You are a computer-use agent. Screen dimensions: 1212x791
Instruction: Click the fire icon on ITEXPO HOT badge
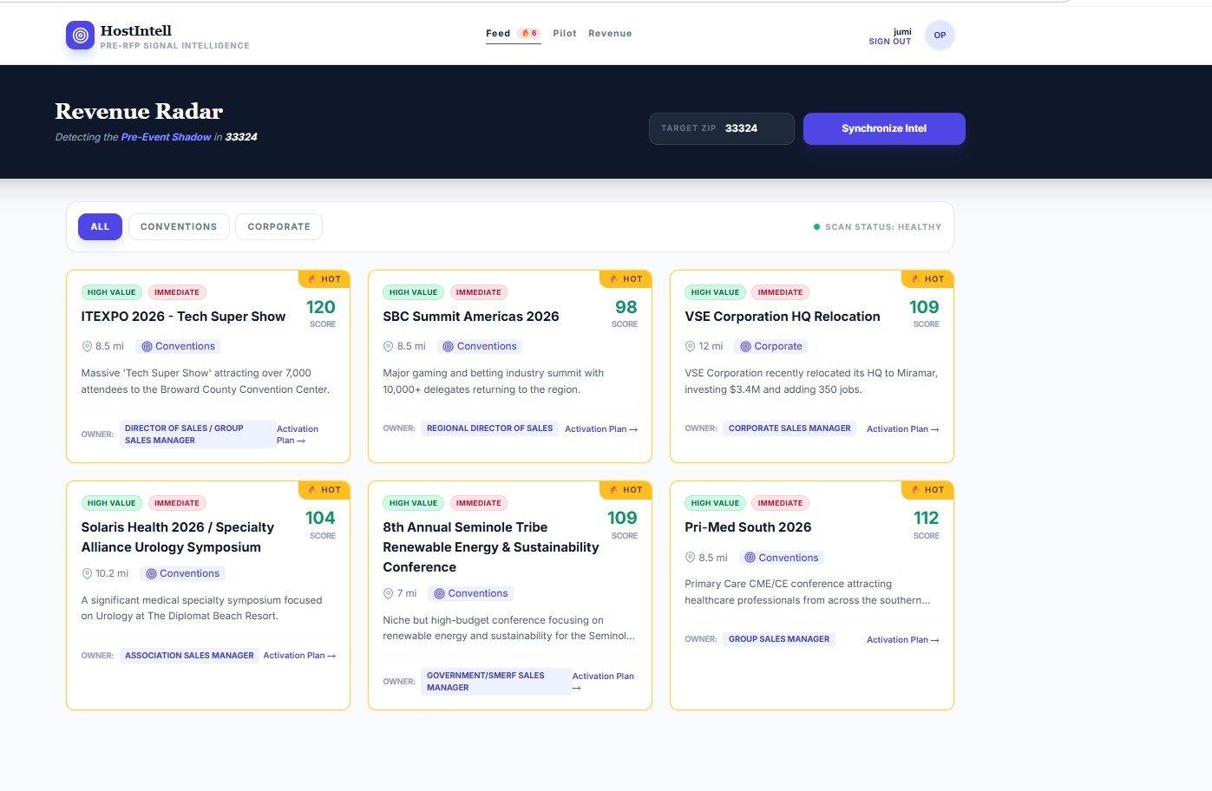click(x=313, y=278)
